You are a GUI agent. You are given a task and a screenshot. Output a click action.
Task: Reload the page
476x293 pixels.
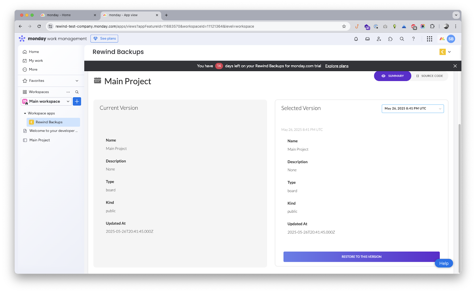tap(39, 26)
